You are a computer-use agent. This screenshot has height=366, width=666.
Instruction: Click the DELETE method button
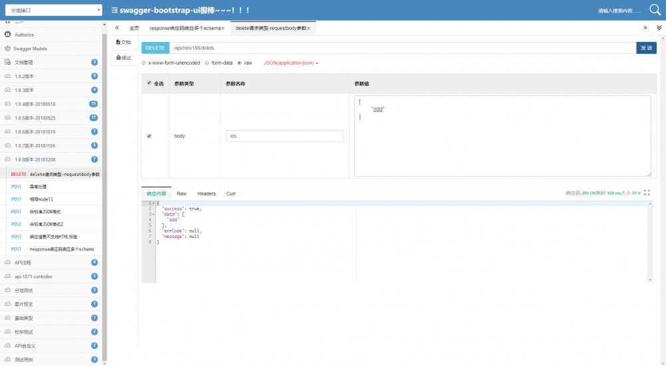(155, 48)
